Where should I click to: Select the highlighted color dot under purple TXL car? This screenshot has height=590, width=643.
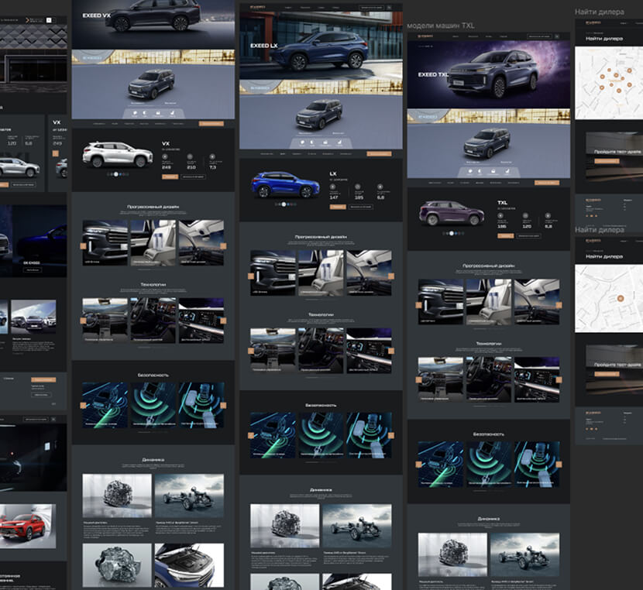[452, 233]
